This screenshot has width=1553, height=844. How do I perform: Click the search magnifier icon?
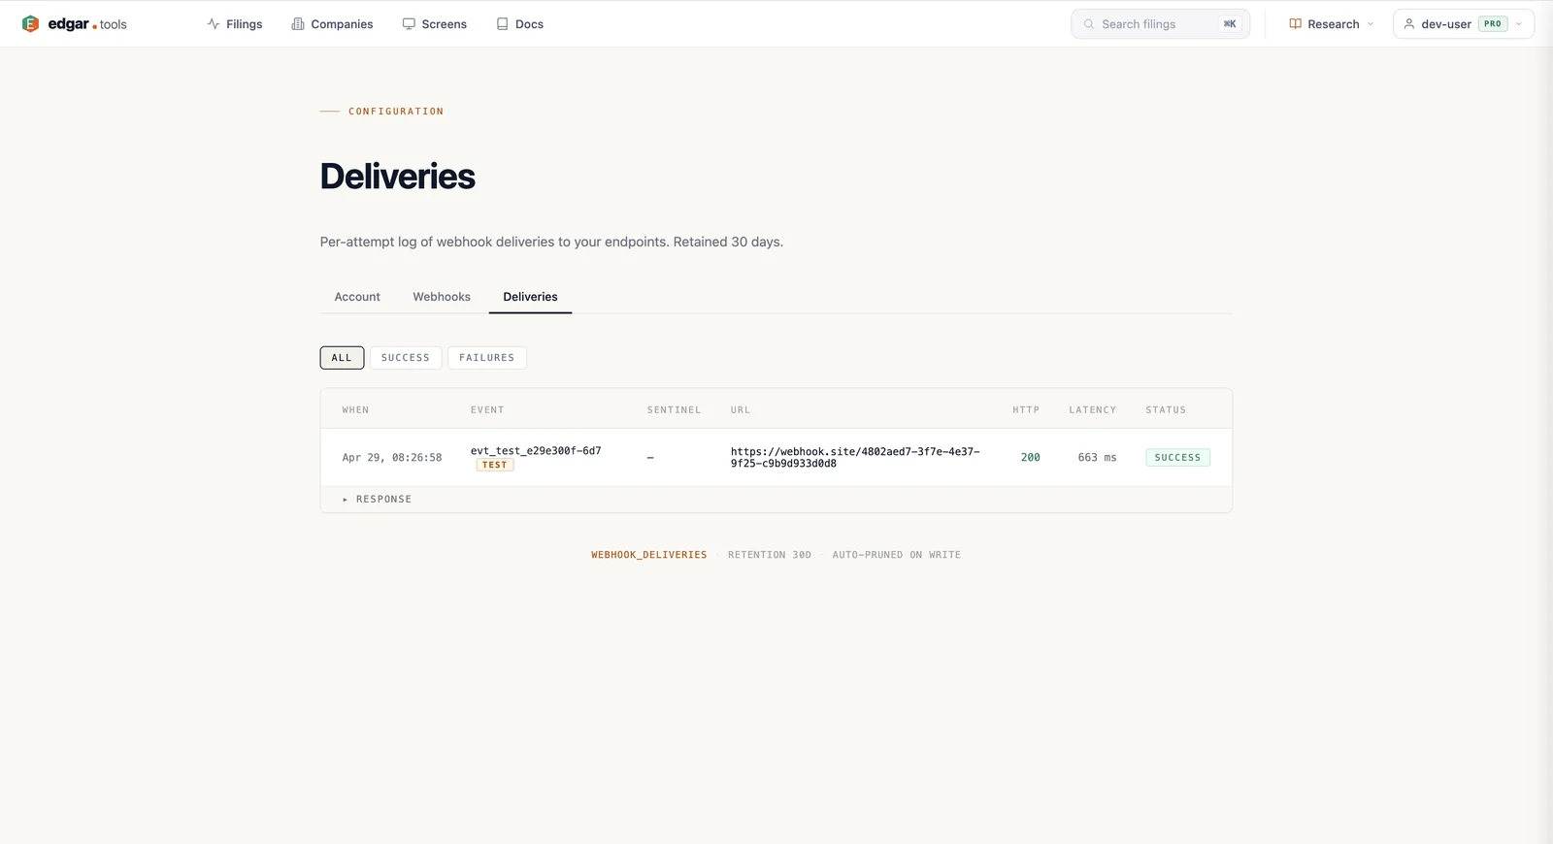tap(1089, 24)
